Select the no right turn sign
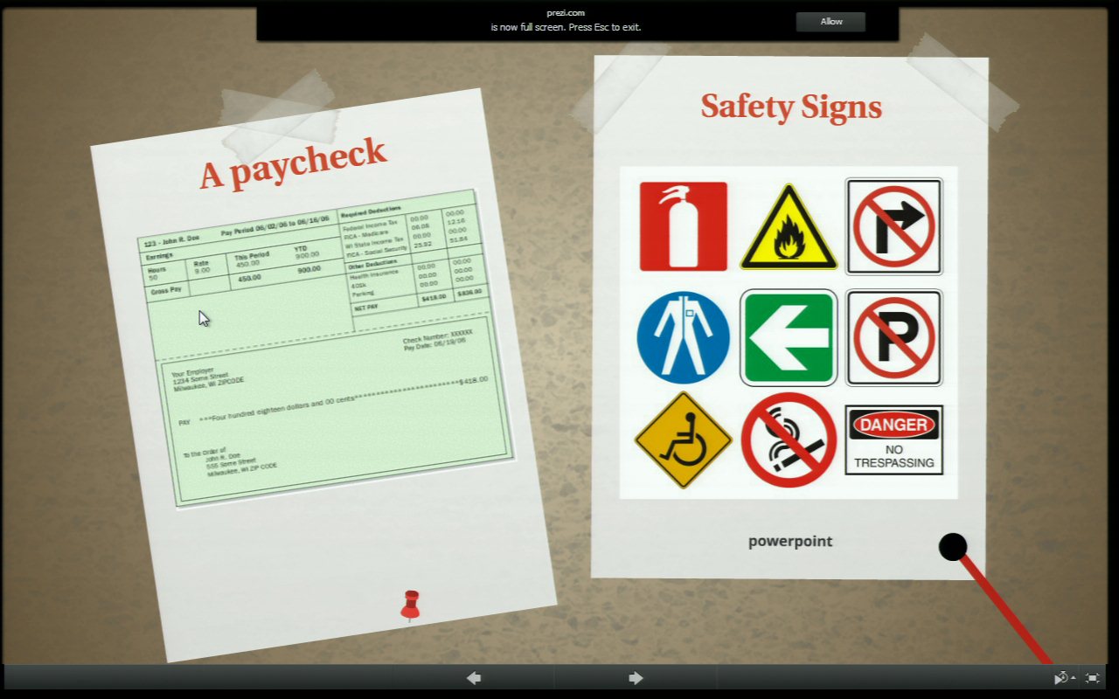The image size is (1119, 699). click(893, 226)
